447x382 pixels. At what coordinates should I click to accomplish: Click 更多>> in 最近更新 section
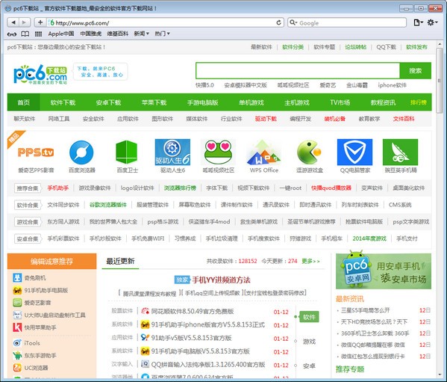310,261
